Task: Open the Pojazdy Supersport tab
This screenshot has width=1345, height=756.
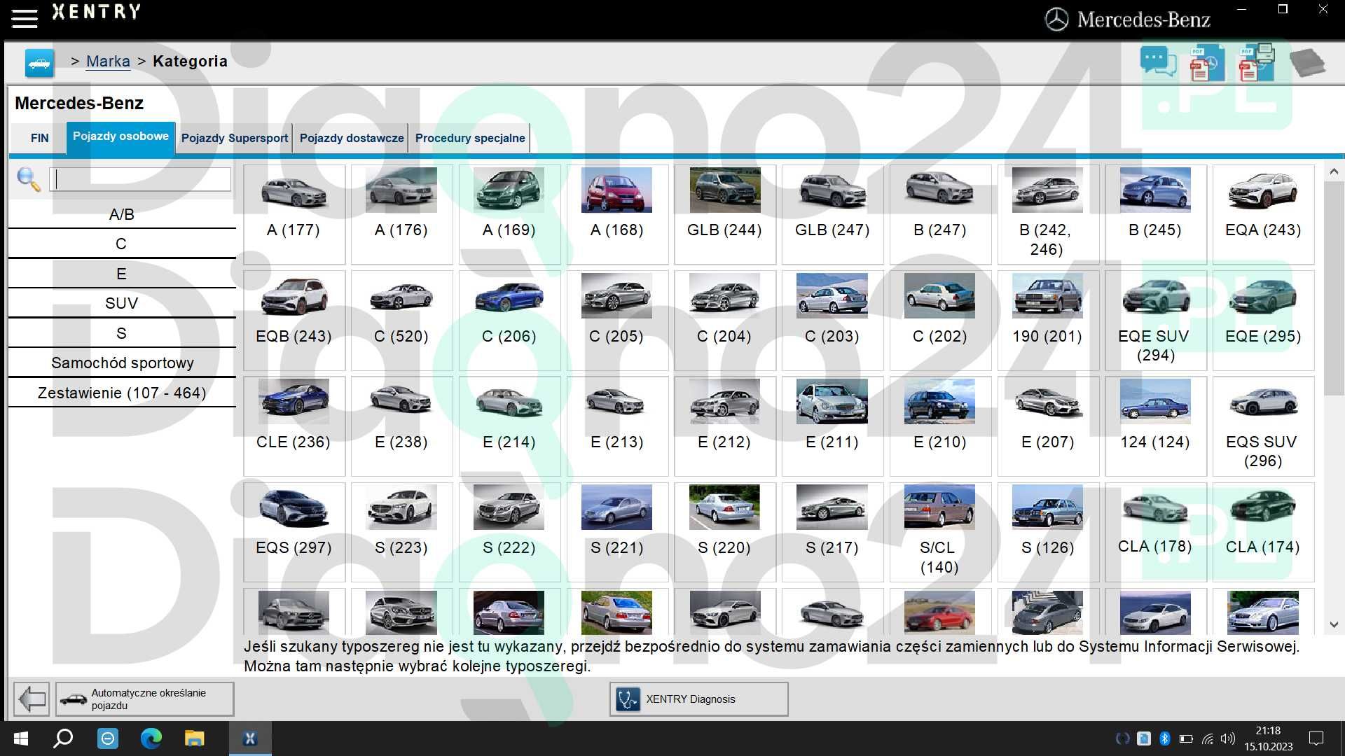Action: click(x=234, y=138)
